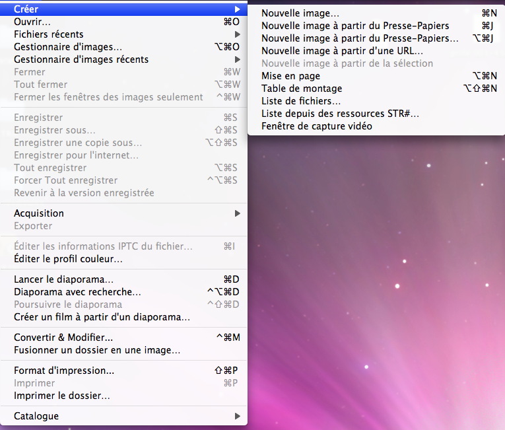The width and height of the screenshot is (505, 430).
Task: Select Créer un film à partir d'un diaporama…
Action: tap(123, 317)
